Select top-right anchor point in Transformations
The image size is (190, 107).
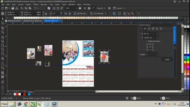[153, 44]
